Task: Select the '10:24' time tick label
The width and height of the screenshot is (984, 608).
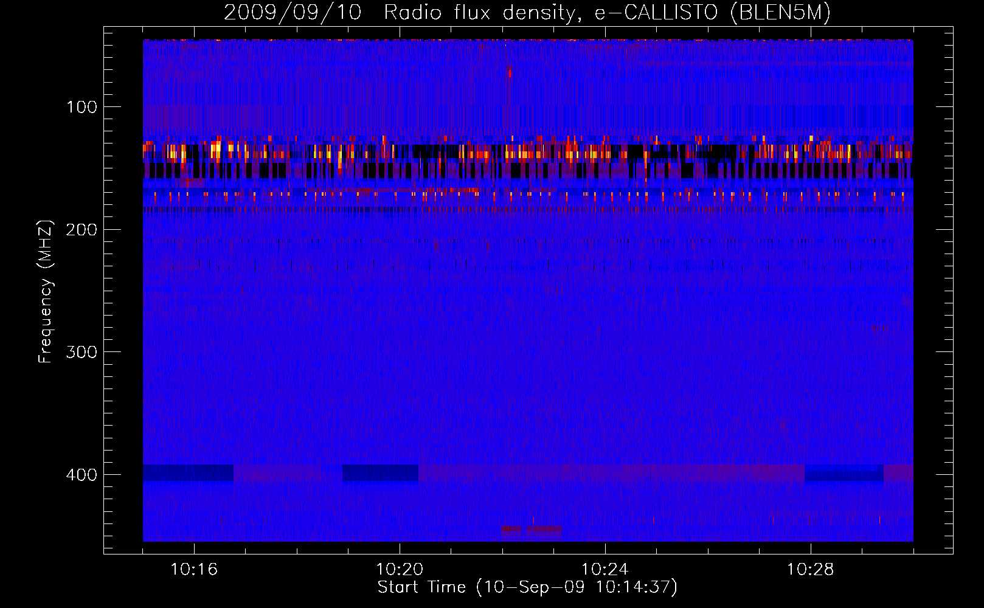Action: coord(605,570)
